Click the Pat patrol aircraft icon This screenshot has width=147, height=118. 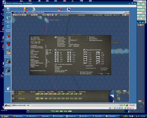69,55
